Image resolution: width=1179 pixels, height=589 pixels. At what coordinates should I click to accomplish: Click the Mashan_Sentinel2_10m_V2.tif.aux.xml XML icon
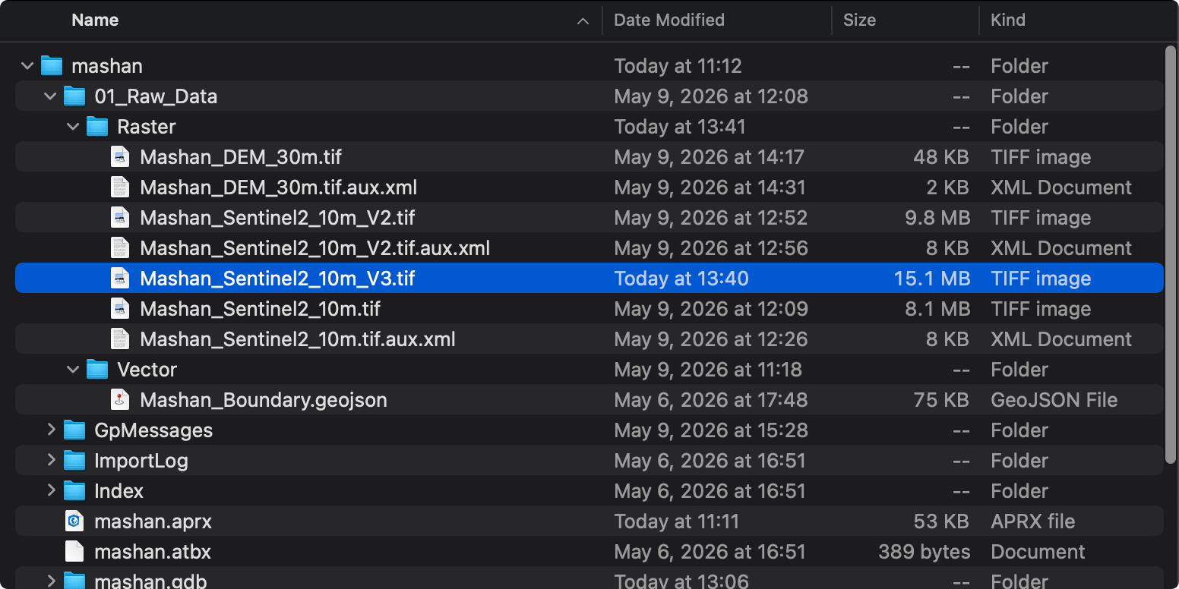click(x=119, y=248)
